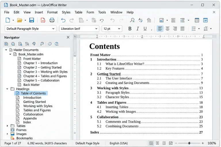Click the icon right of spelling check
This screenshot has height=147, width=221.
[149, 20]
